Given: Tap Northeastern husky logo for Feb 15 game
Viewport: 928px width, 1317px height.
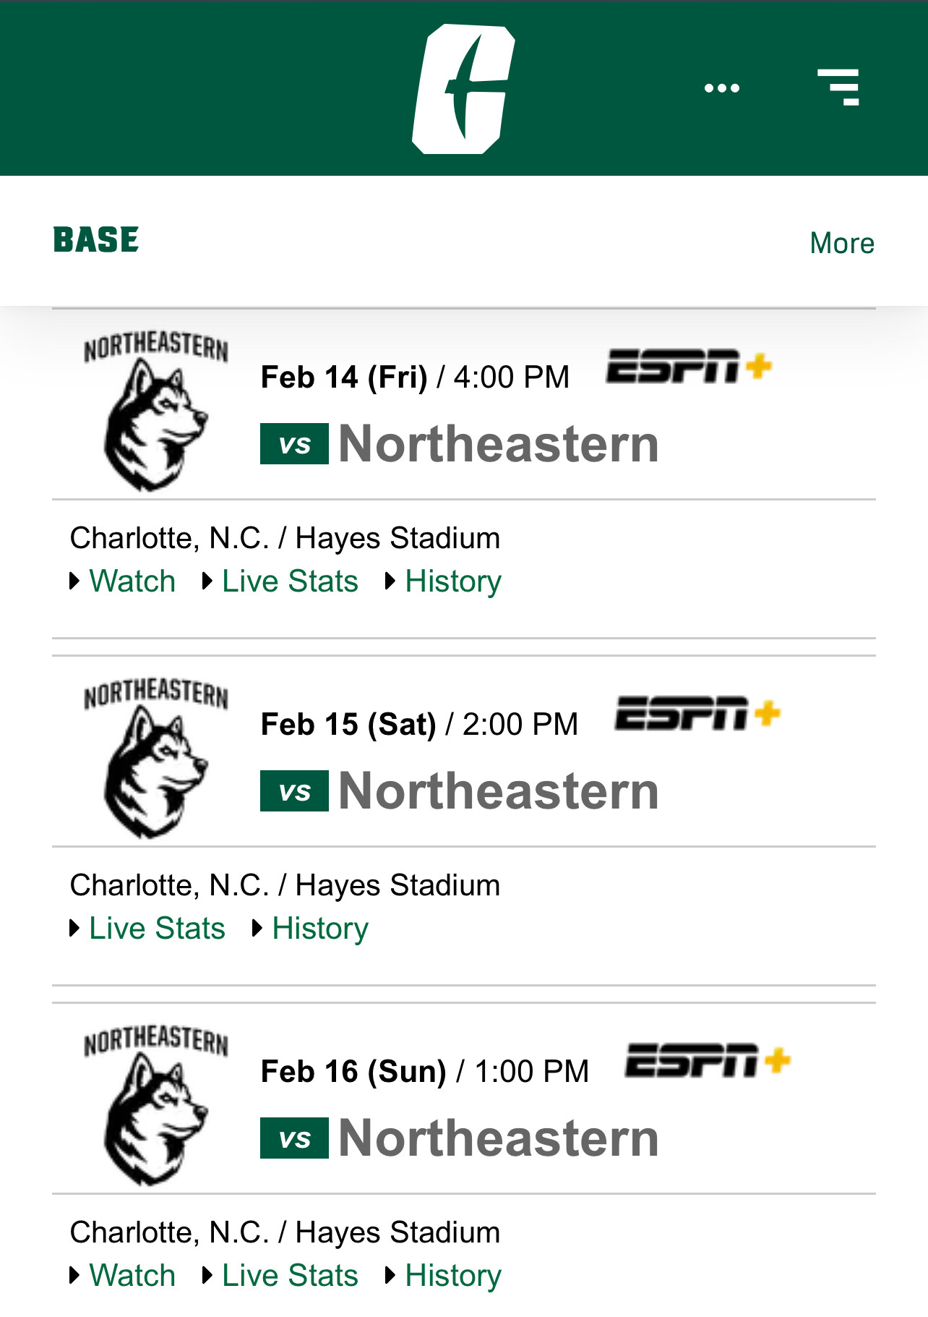Looking at the screenshot, I should tap(156, 758).
